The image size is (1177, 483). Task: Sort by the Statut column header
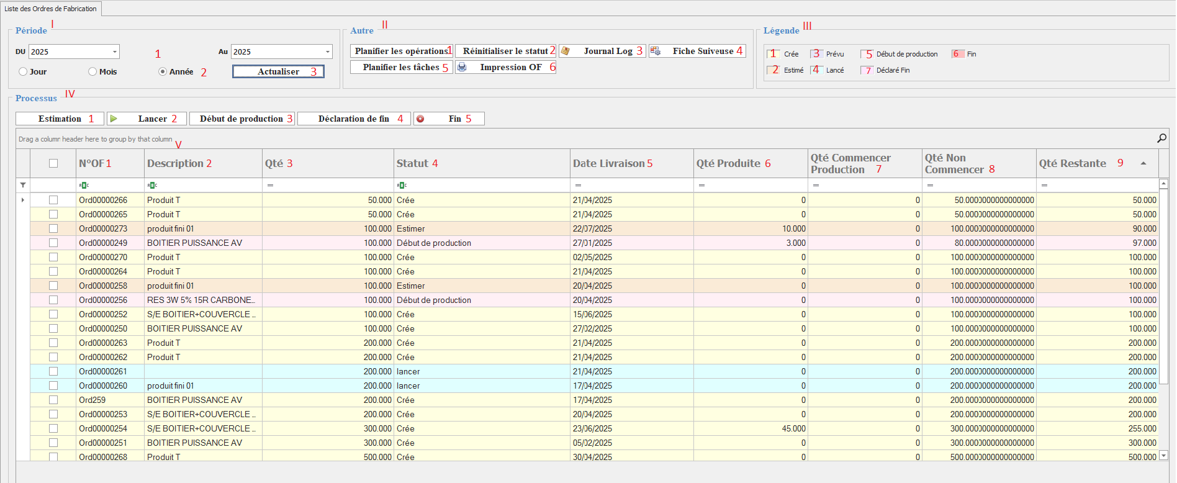[412, 163]
